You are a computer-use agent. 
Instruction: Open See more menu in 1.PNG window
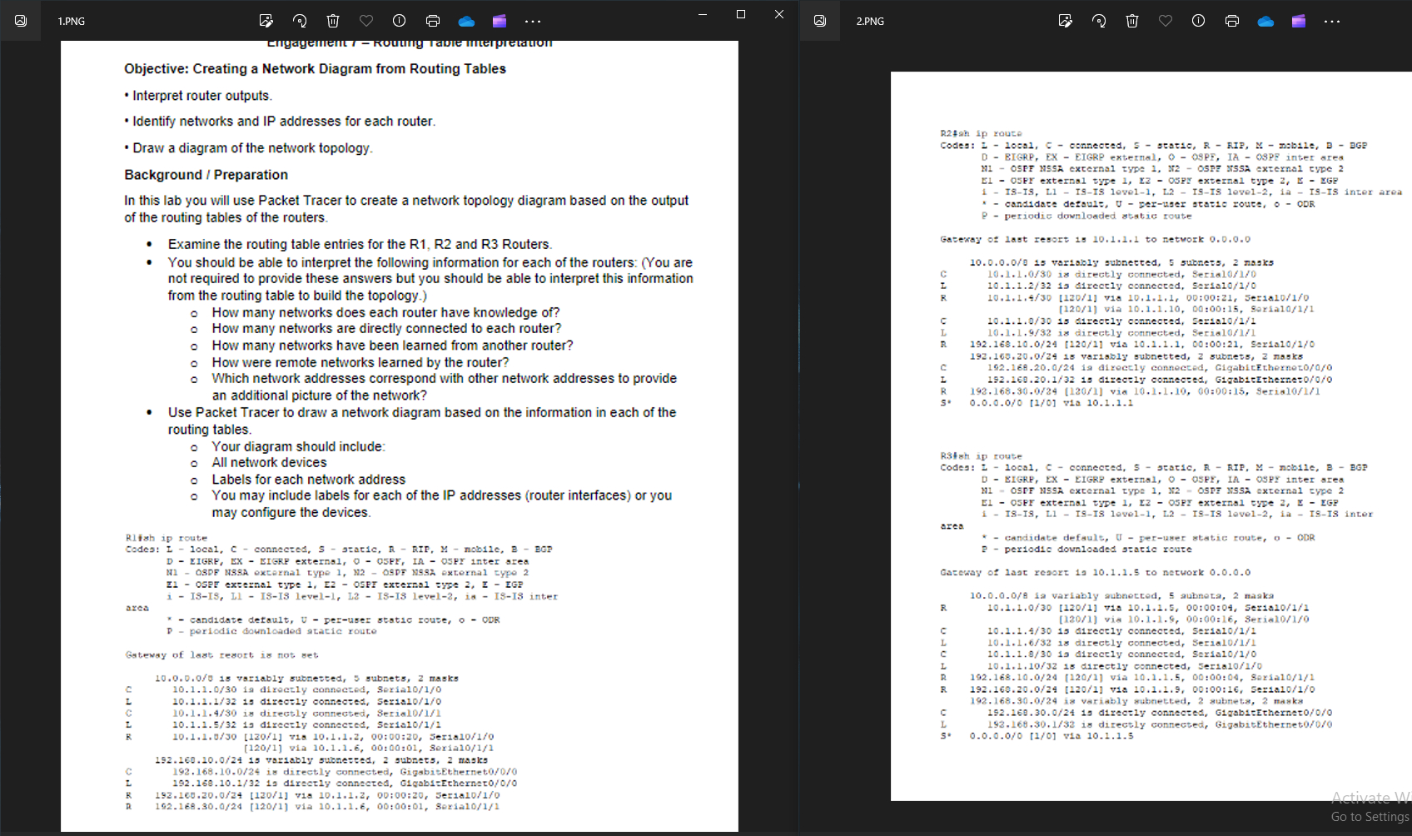pos(533,21)
